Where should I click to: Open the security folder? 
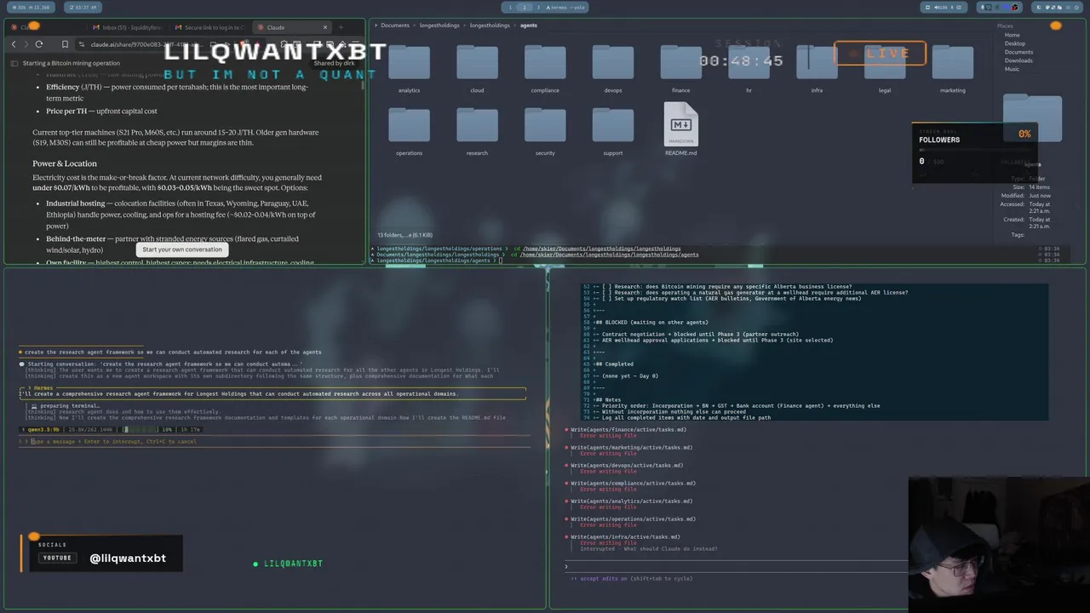click(x=545, y=131)
